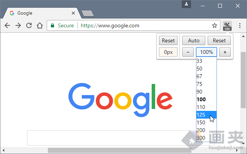Reload the page with refresh icon
Screen dimensions: 247x154
(x=29, y=25)
